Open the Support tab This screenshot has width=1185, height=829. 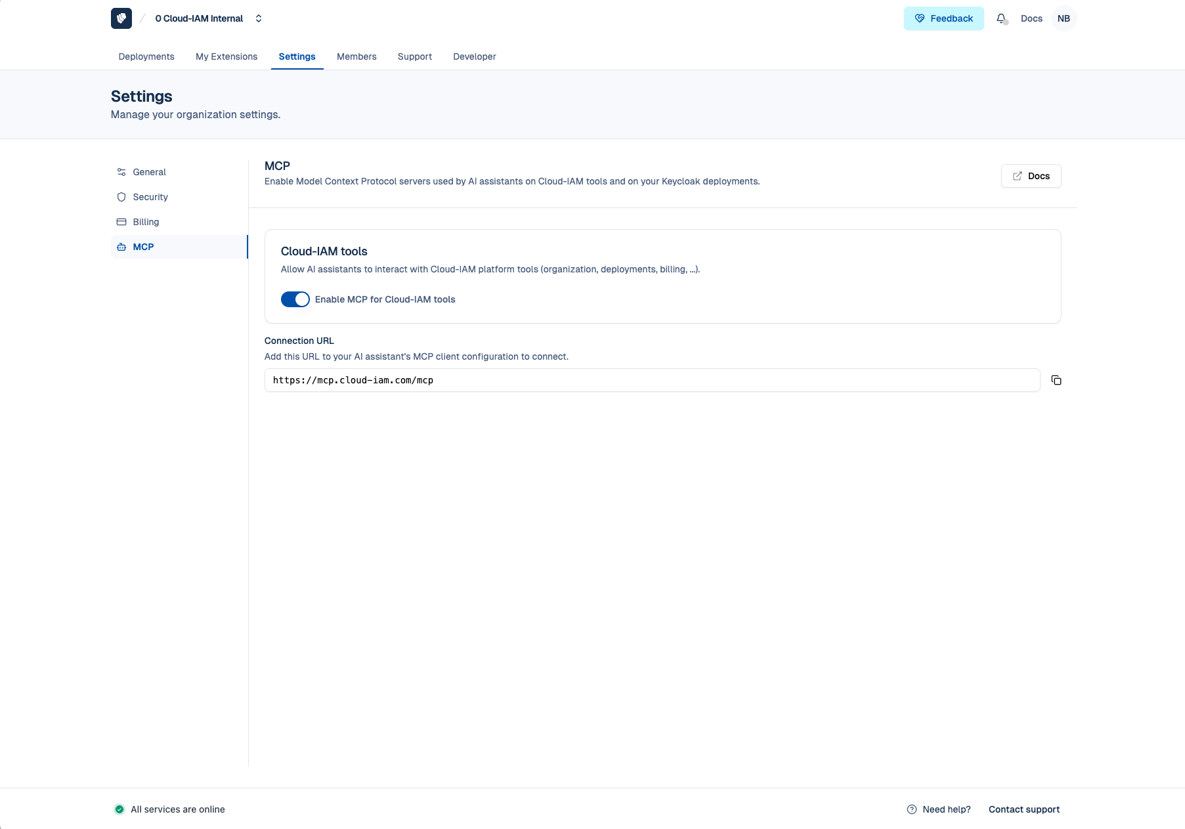coord(415,56)
